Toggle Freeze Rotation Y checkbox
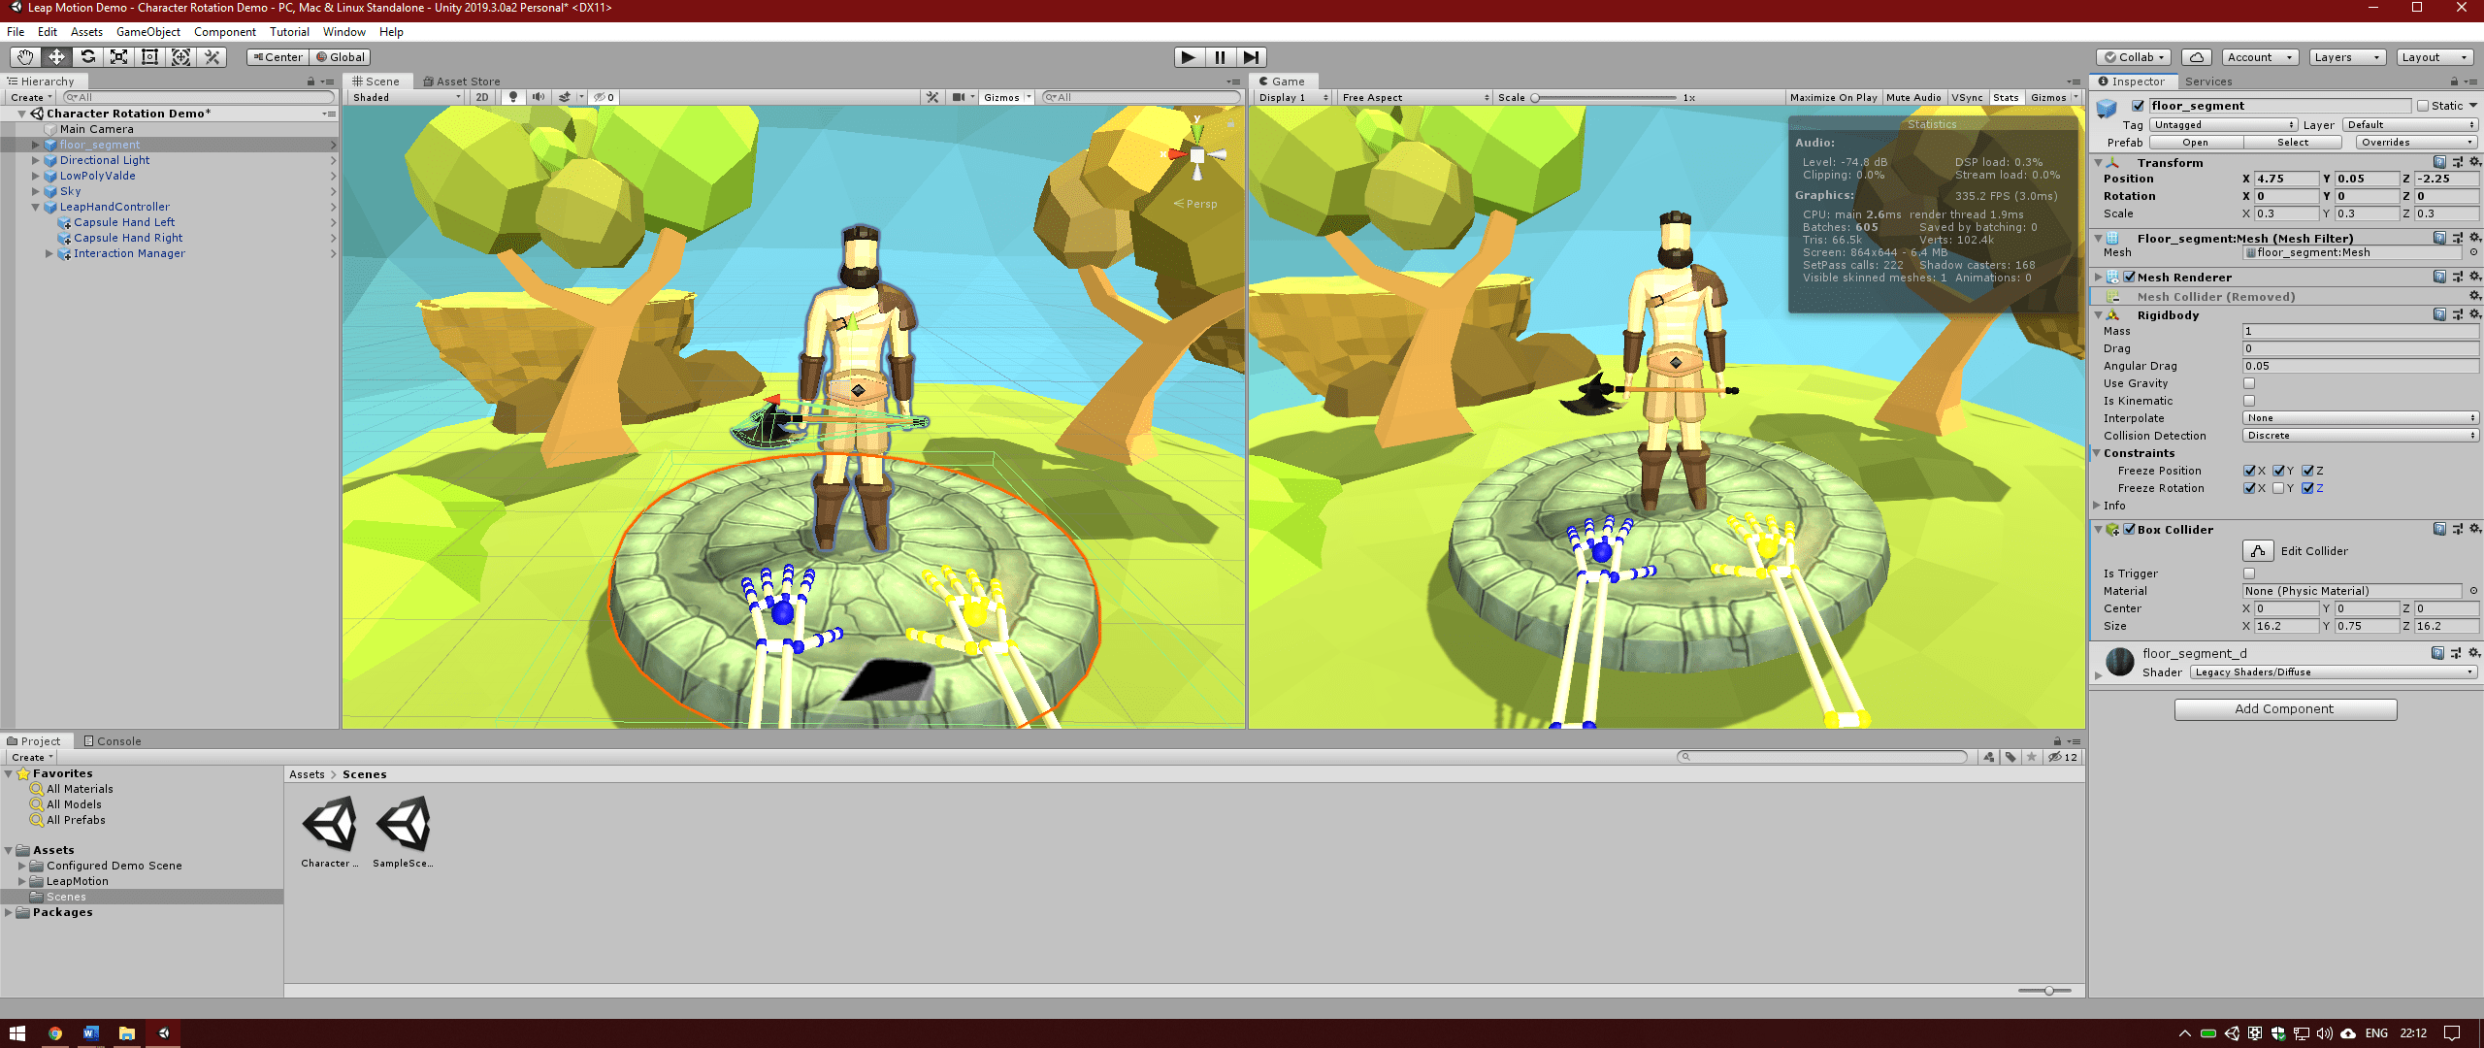2484x1048 pixels. 2278,488
